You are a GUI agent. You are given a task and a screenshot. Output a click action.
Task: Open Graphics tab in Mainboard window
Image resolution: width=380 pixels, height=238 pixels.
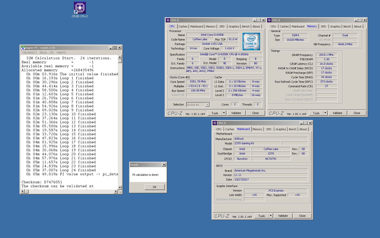click(281, 129)
